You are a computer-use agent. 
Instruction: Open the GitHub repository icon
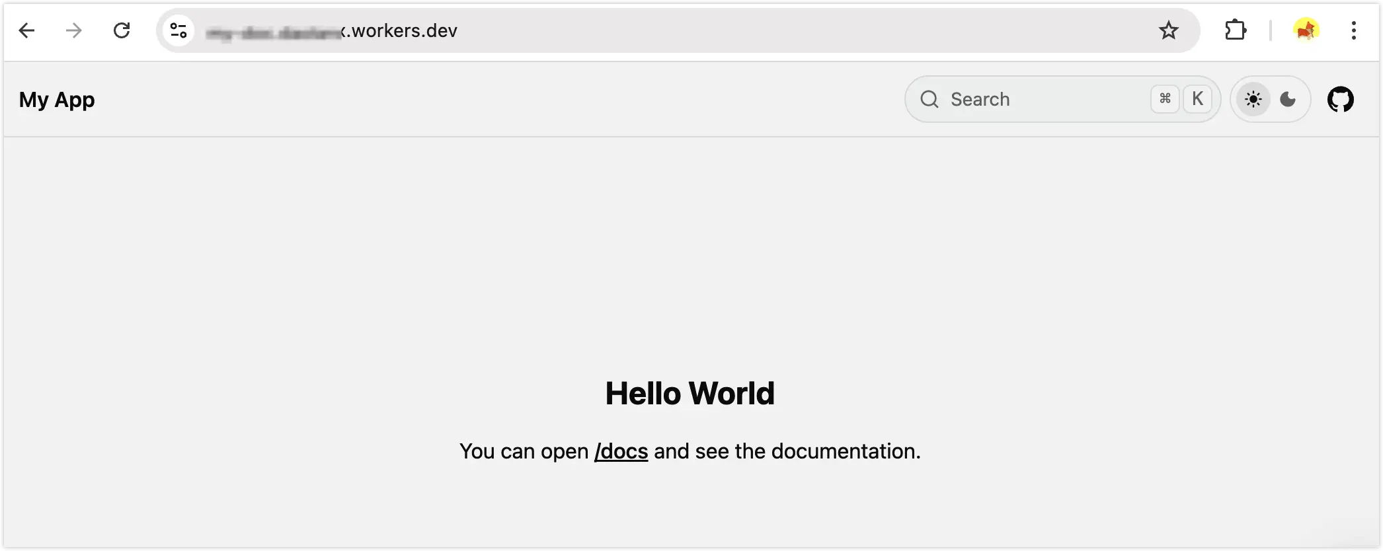(1340, 100)
